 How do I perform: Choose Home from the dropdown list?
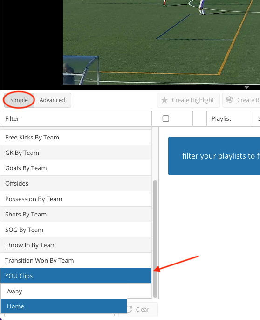click(x=64, y=306)
